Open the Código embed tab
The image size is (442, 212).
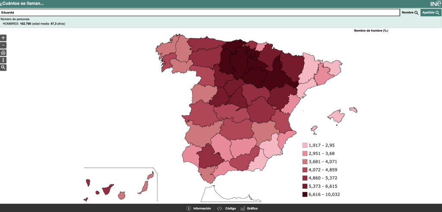pyautogui.click(x=226, y=208)
